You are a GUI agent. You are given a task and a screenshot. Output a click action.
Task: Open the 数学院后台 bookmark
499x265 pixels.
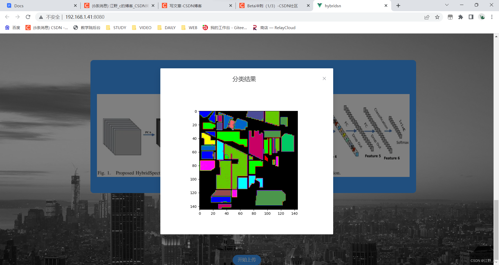87,28
